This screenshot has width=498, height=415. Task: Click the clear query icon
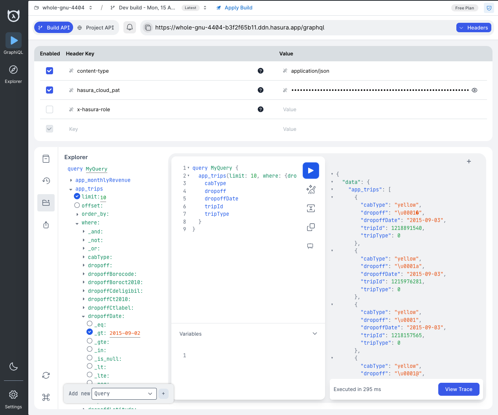[x=311, y=208]
